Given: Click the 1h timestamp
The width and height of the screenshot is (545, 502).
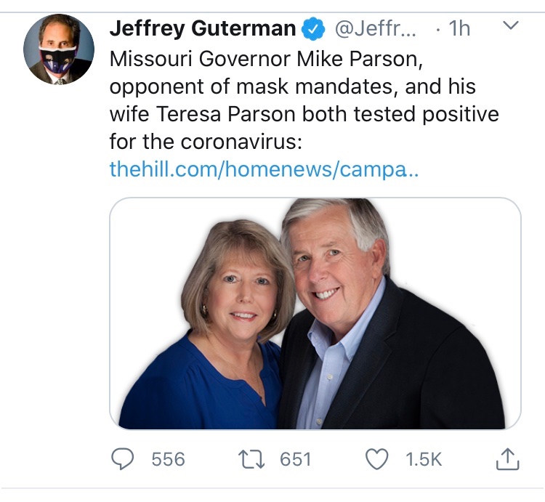Looking at the screenshot, I should (x=458, y=29).
